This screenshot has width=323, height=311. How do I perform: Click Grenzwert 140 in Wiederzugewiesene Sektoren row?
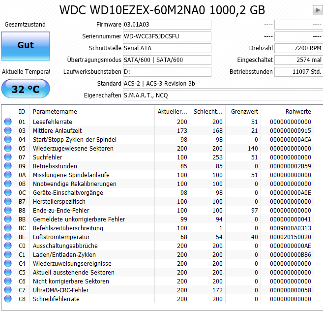pyautogui.click(x=253, y=148)
